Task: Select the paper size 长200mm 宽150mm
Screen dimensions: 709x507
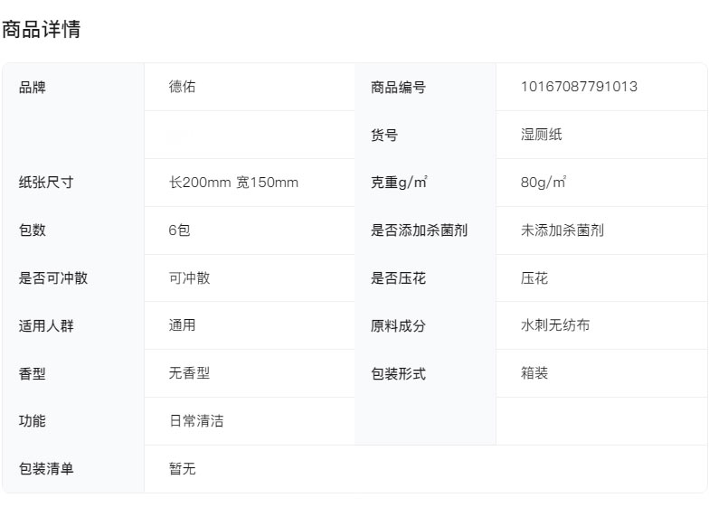Action: click(x=233, y=183)
